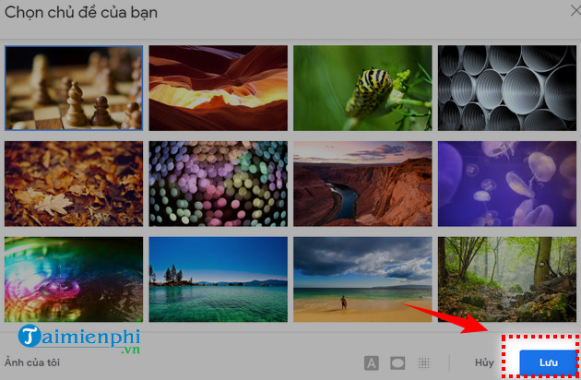Viewport: 581px width, 380px height.
Task: Pick the caterpillar on leaf theme
Action: click(362, 88)
